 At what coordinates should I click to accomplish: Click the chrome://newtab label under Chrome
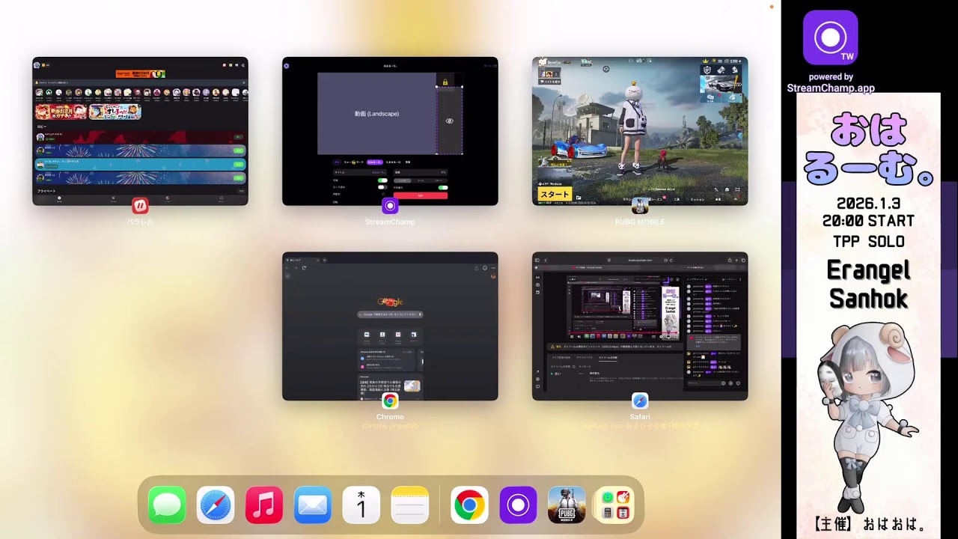[x=390, y=426]
